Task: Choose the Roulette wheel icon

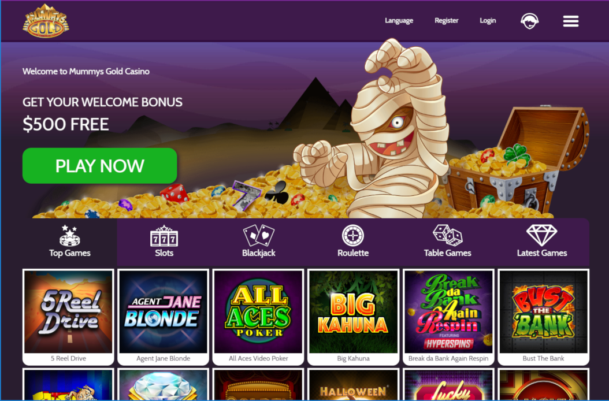Action: tap(352, 236)
